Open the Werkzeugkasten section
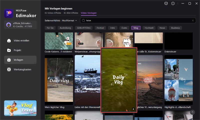 click(22, 69)
